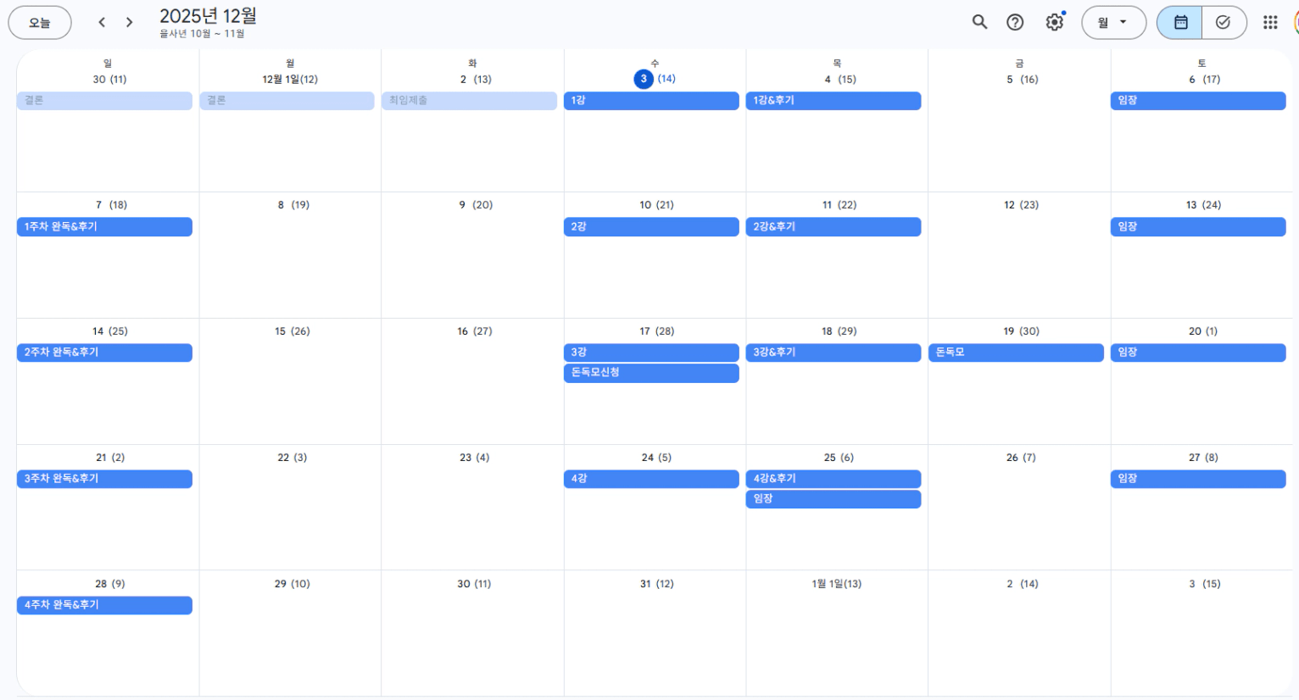Open the 1주차 완독&후기 event
Viewport: 1299px width, 700px height.
(x=104, y=227)
